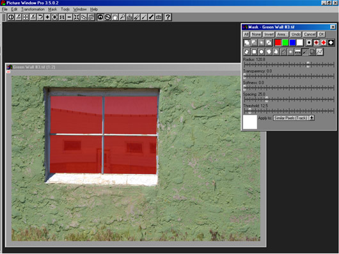The width and height of the screenshot is (339, 254).
Task: Click the thick brush tool icon
Action: point(152,17)
